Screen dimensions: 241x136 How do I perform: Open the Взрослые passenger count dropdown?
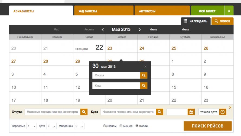click(31, 126)
